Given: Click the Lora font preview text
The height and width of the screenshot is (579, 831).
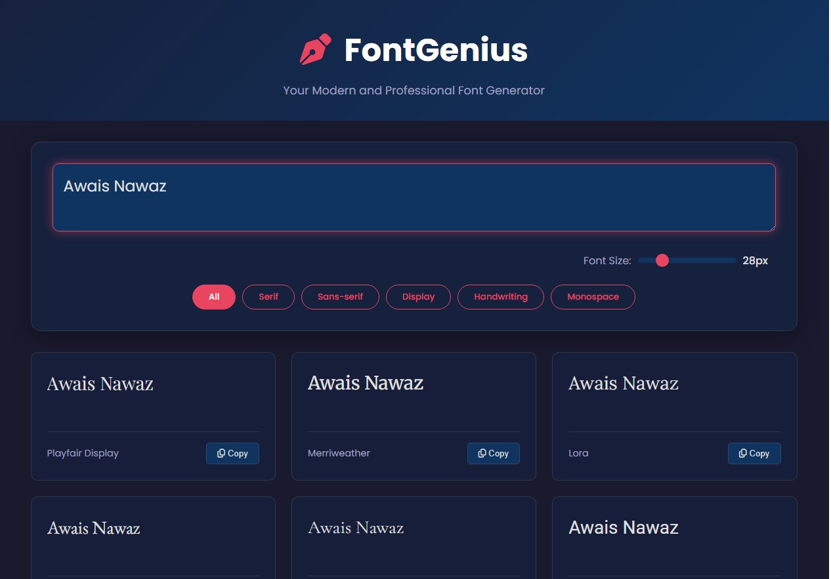Looking at the screenshot, I should [623, 383].
